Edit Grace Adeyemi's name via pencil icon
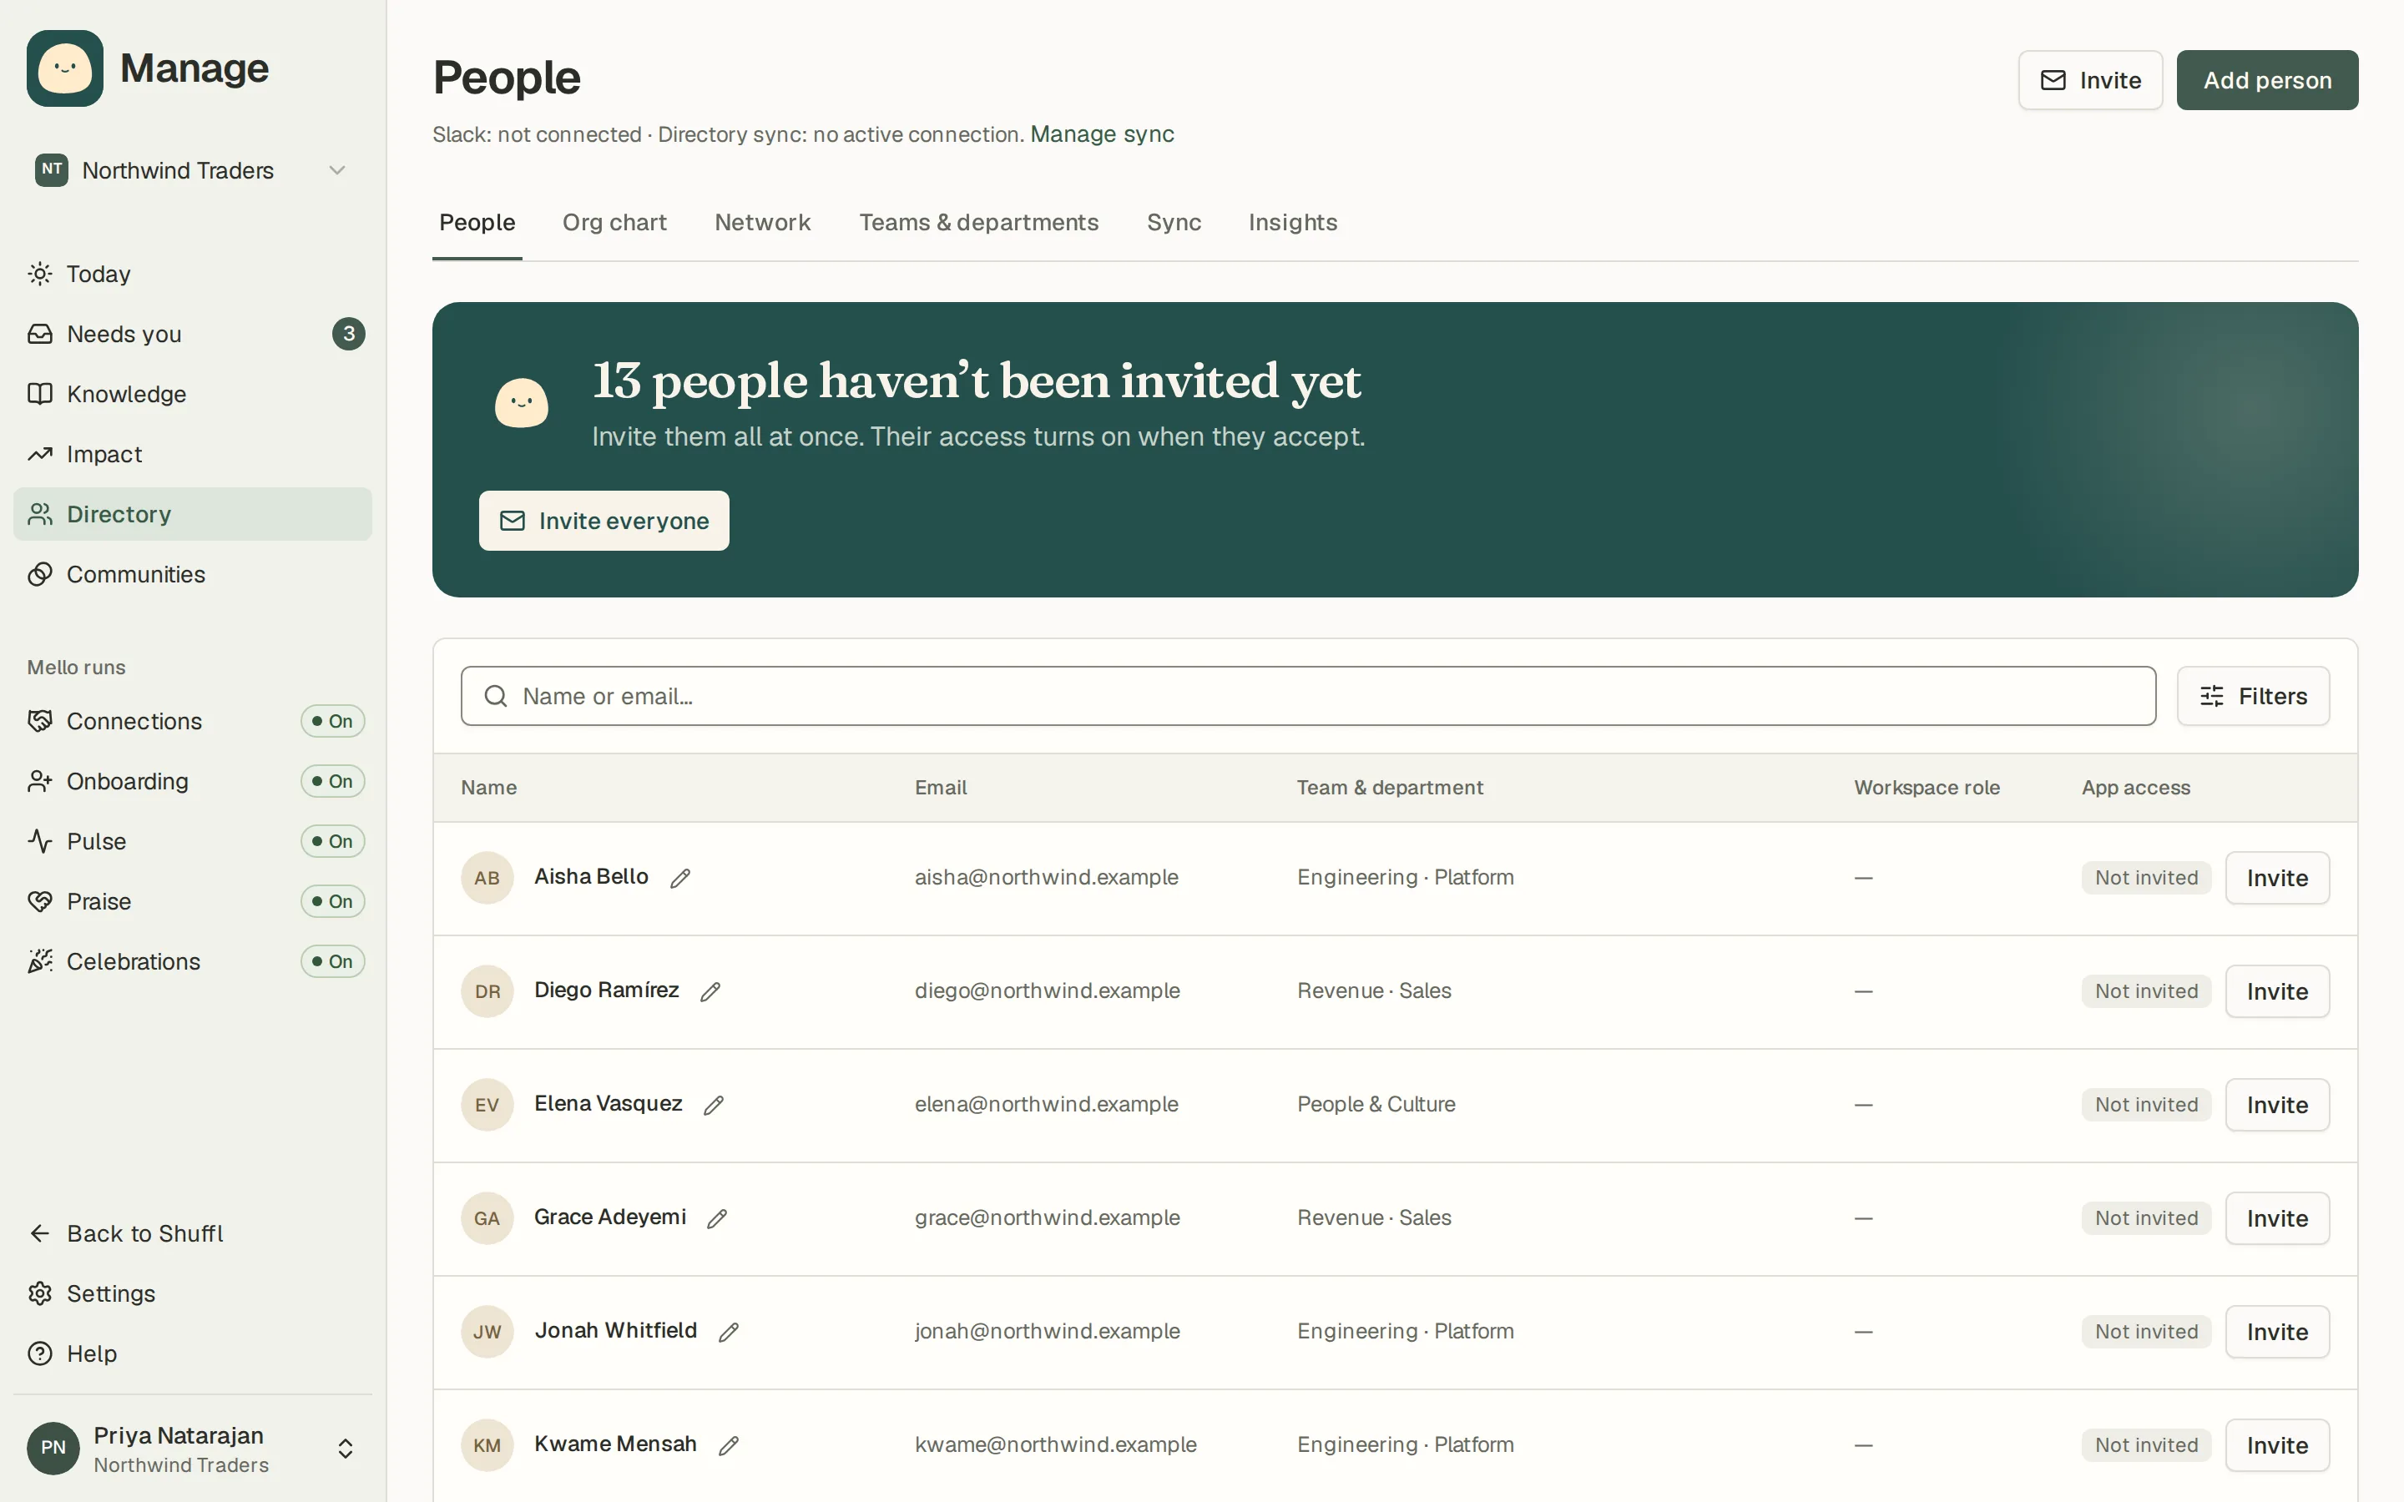The width and height of the screenshot is (2404, 1502). coord(717,1218)
